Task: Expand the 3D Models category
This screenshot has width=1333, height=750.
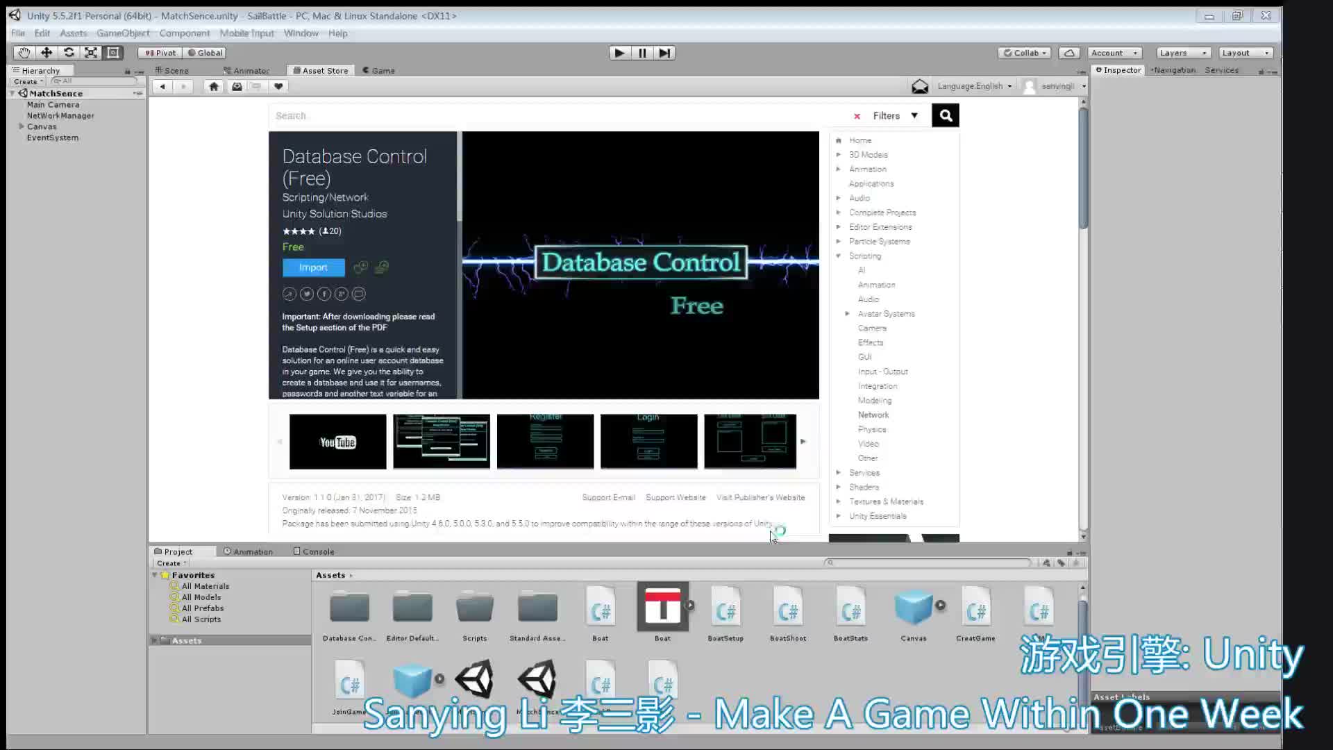Action: click(839, 155)
